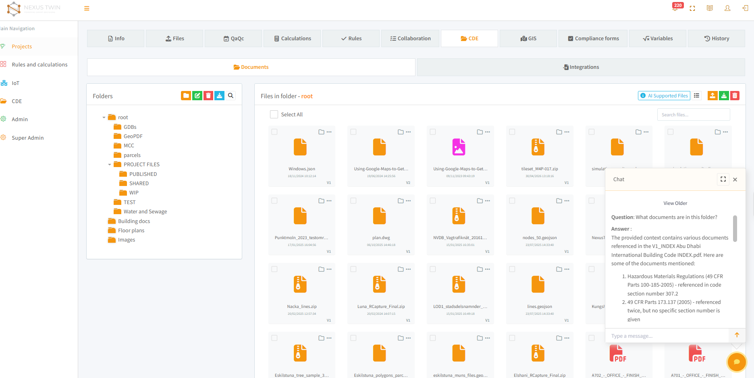The image size is (754, 378).
Task: Open more options on Luna_RCapture_Final.zip
Action: click(x=408, y=269)
